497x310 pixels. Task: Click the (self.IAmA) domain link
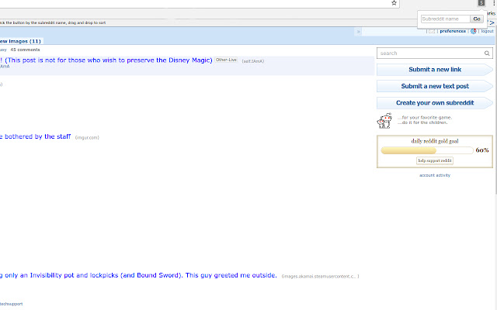[253, 61]
